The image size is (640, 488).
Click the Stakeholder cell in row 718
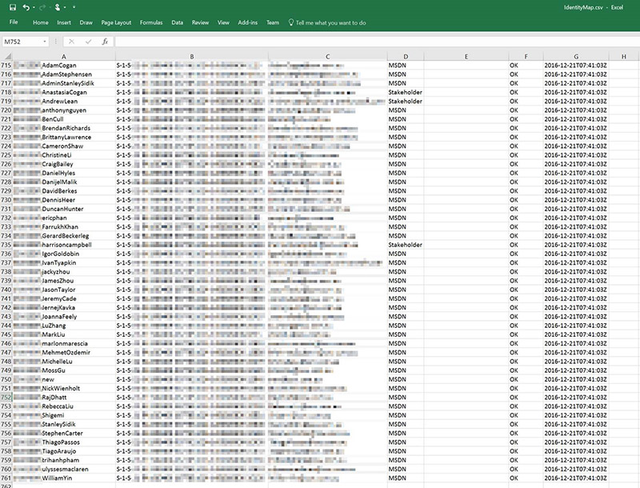(x=405, y=92)
